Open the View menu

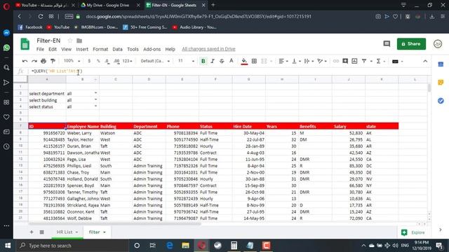pyautogui.click(x=66, y=49)
